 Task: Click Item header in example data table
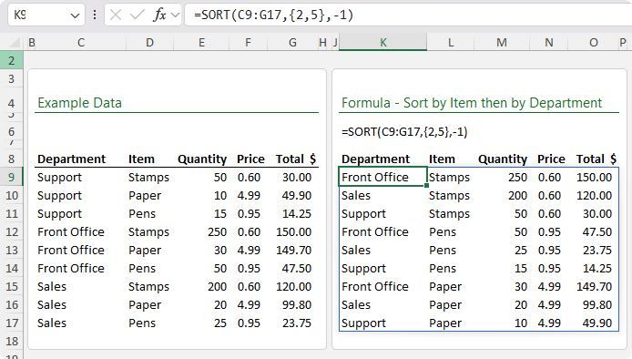click(141, 159)
